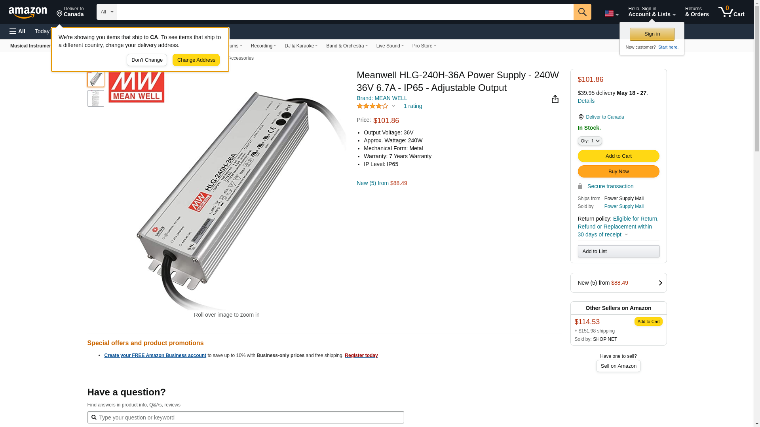
Task: Click the Amazon logo
Action: (x=28, y=12)
